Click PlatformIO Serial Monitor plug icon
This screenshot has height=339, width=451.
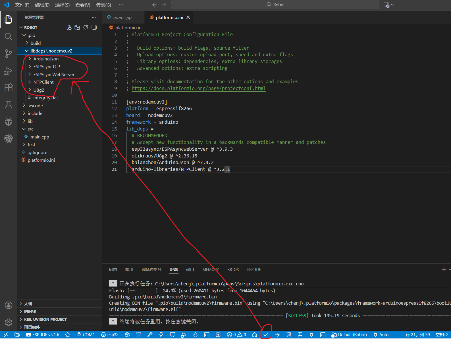pyautogui.click(x=311, y=335)
